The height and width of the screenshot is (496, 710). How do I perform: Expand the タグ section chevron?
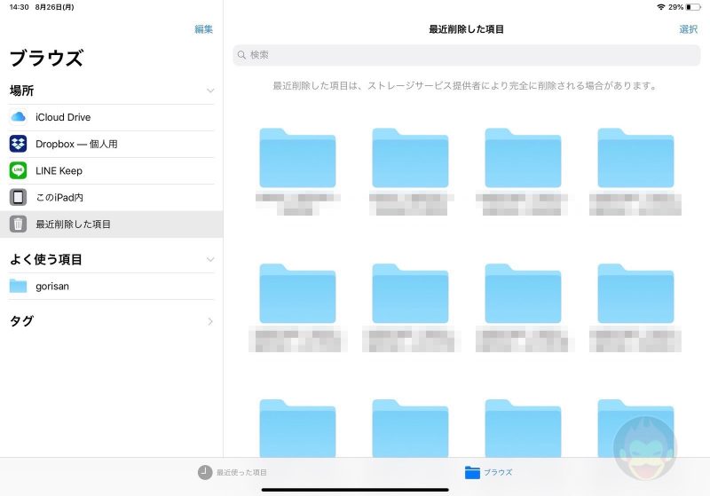(x=210, y=321)
